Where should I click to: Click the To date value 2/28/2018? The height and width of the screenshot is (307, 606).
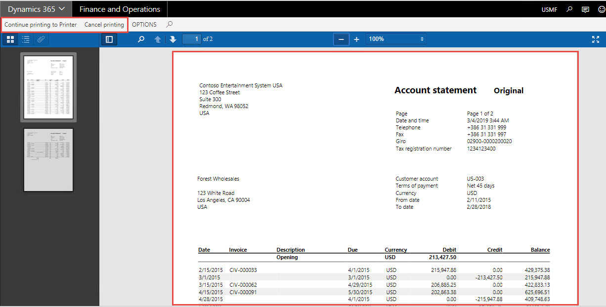click(x=479, y=207)
